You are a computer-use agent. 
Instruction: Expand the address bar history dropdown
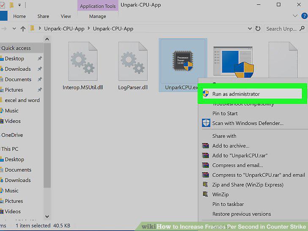click(x=250, y=29)
